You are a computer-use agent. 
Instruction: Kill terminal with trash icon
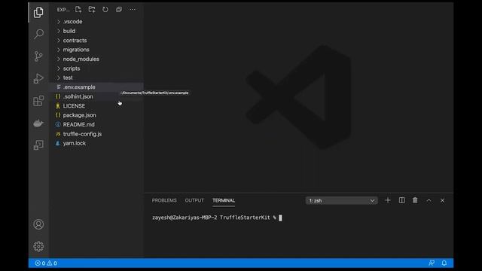click(415, 200)
